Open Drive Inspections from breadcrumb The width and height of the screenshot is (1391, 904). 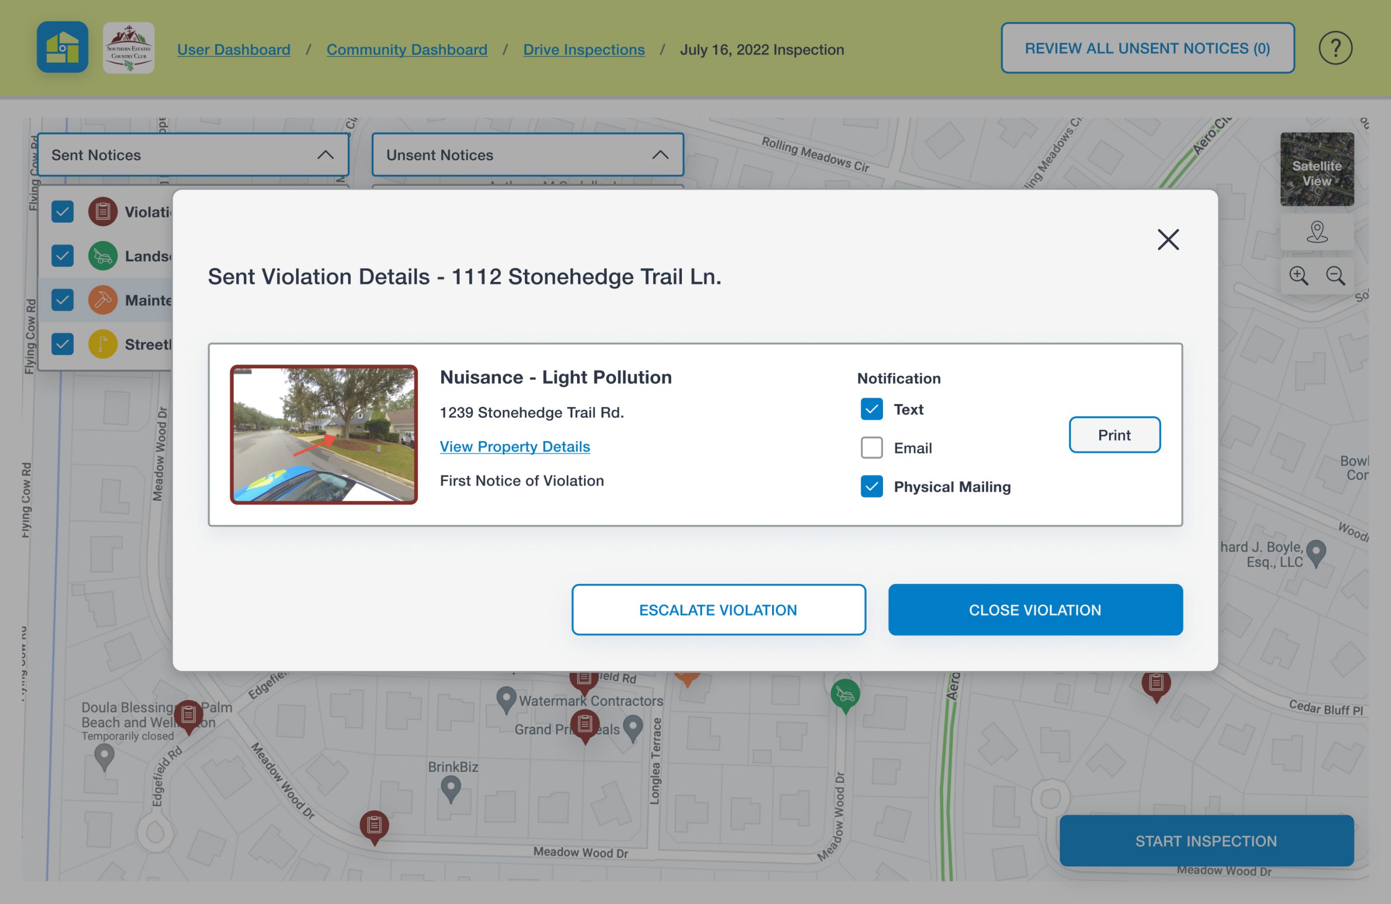click(x=584, y=49)
